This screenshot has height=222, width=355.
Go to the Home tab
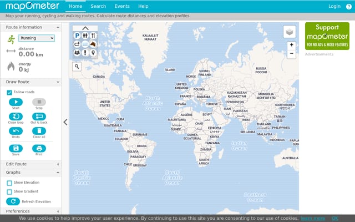pyautogui.click(x=75, y=6)
